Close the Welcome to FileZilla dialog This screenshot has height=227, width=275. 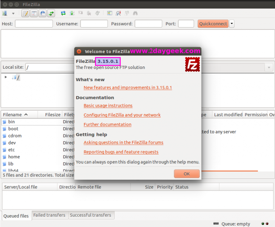pos(79,51)
